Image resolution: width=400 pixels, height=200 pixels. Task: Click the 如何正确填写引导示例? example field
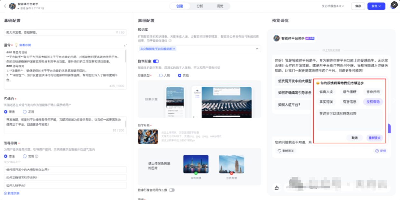coord(65,178)
